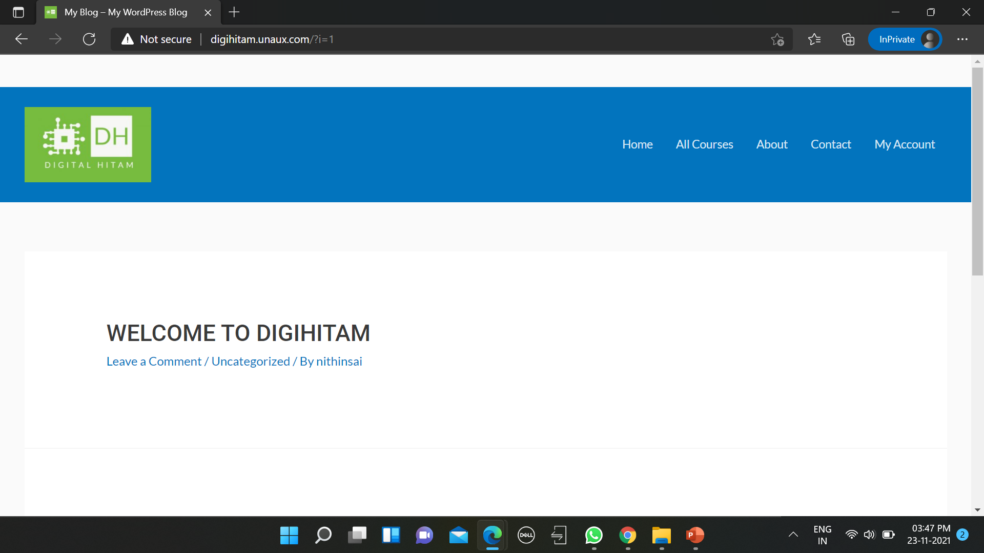984x553 pixels.
Task: Open the Uncategorized category link
Action: click(x=251, y=361)
